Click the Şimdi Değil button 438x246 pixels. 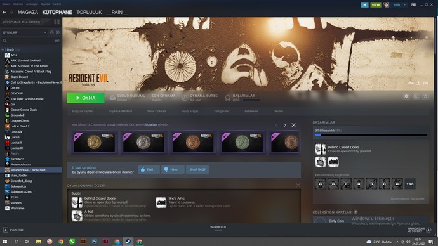(x=197, y=169)
